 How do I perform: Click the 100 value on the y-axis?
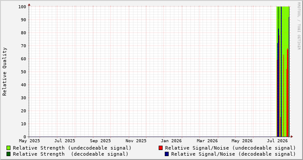pos(22,7)
